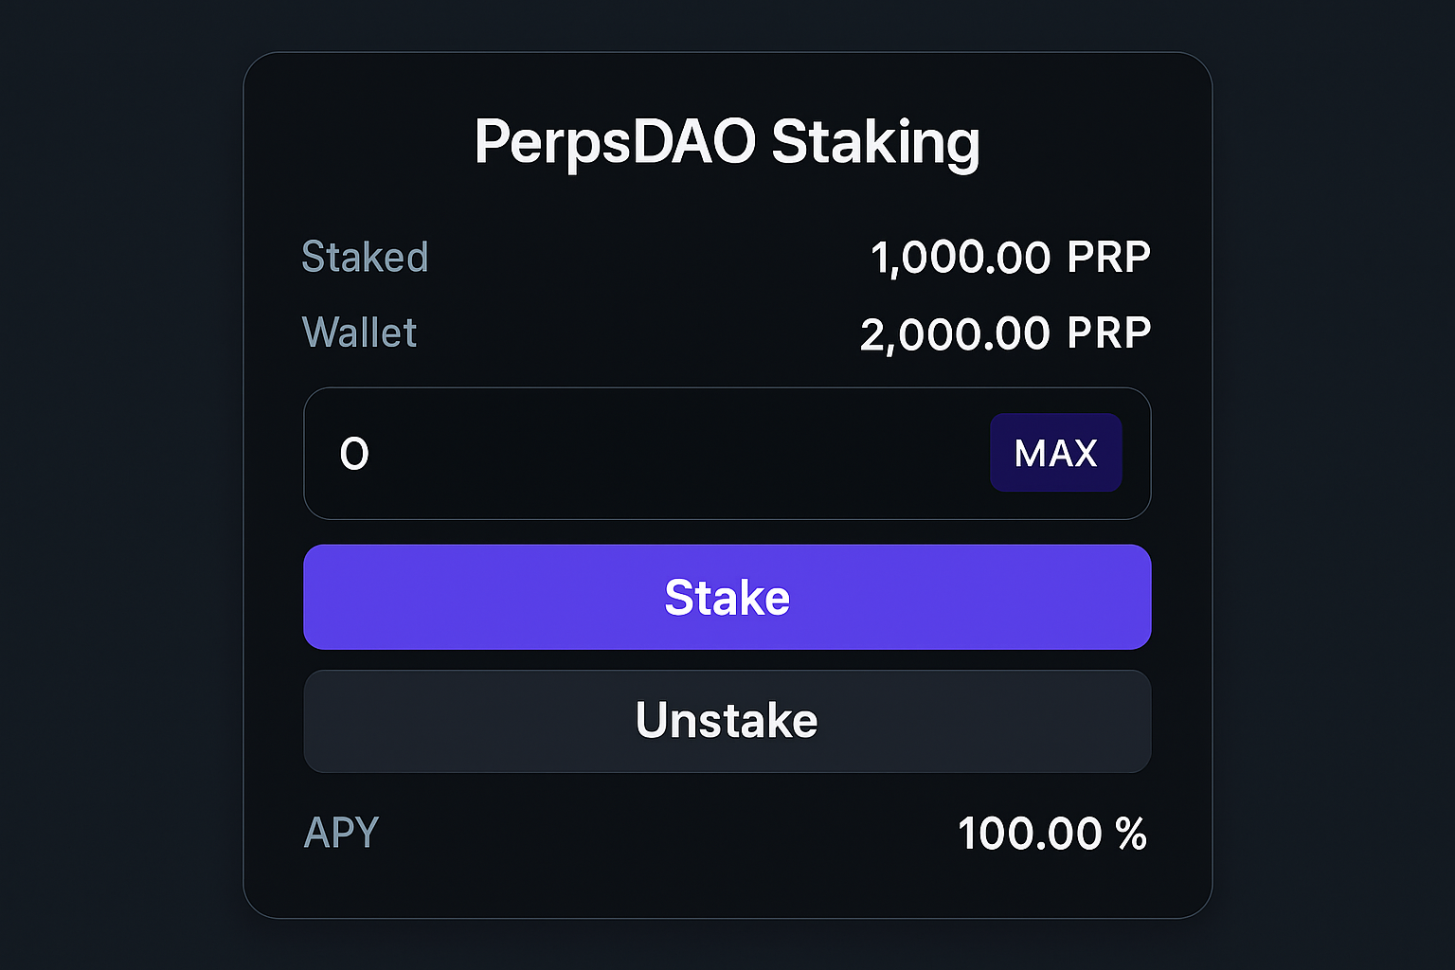Activate the Stake action

(727, 597)
